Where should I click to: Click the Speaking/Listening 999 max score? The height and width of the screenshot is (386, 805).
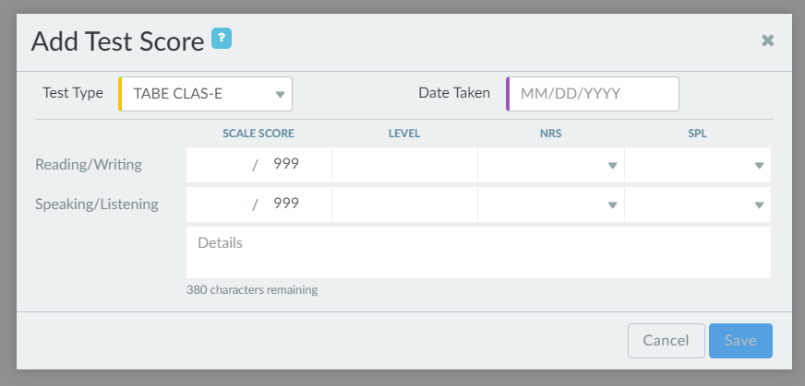click(286, 205)
